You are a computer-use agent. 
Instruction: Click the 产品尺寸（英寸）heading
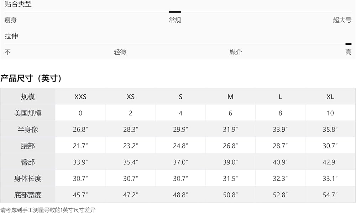[x=31, y=78]
